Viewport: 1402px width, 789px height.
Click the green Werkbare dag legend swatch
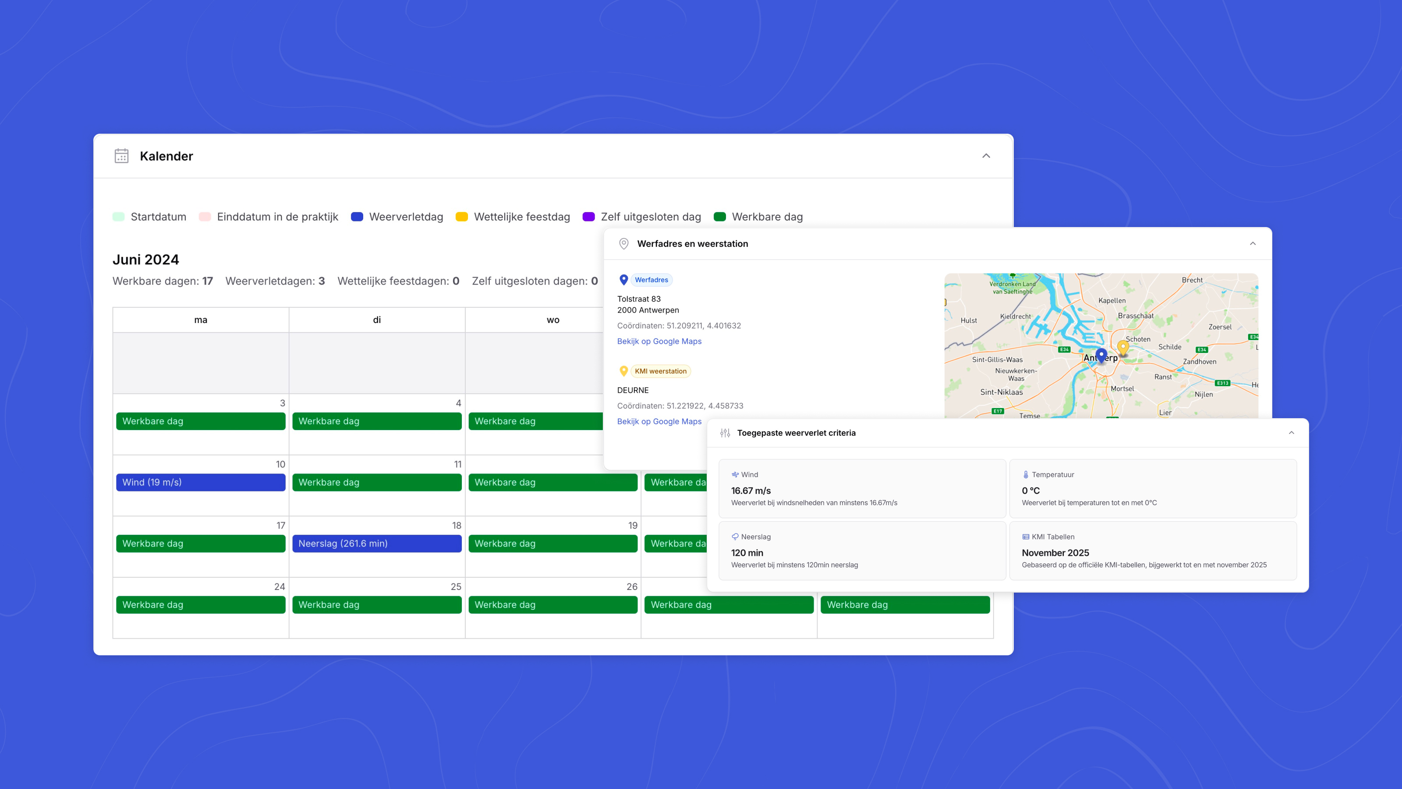[719, 217]
